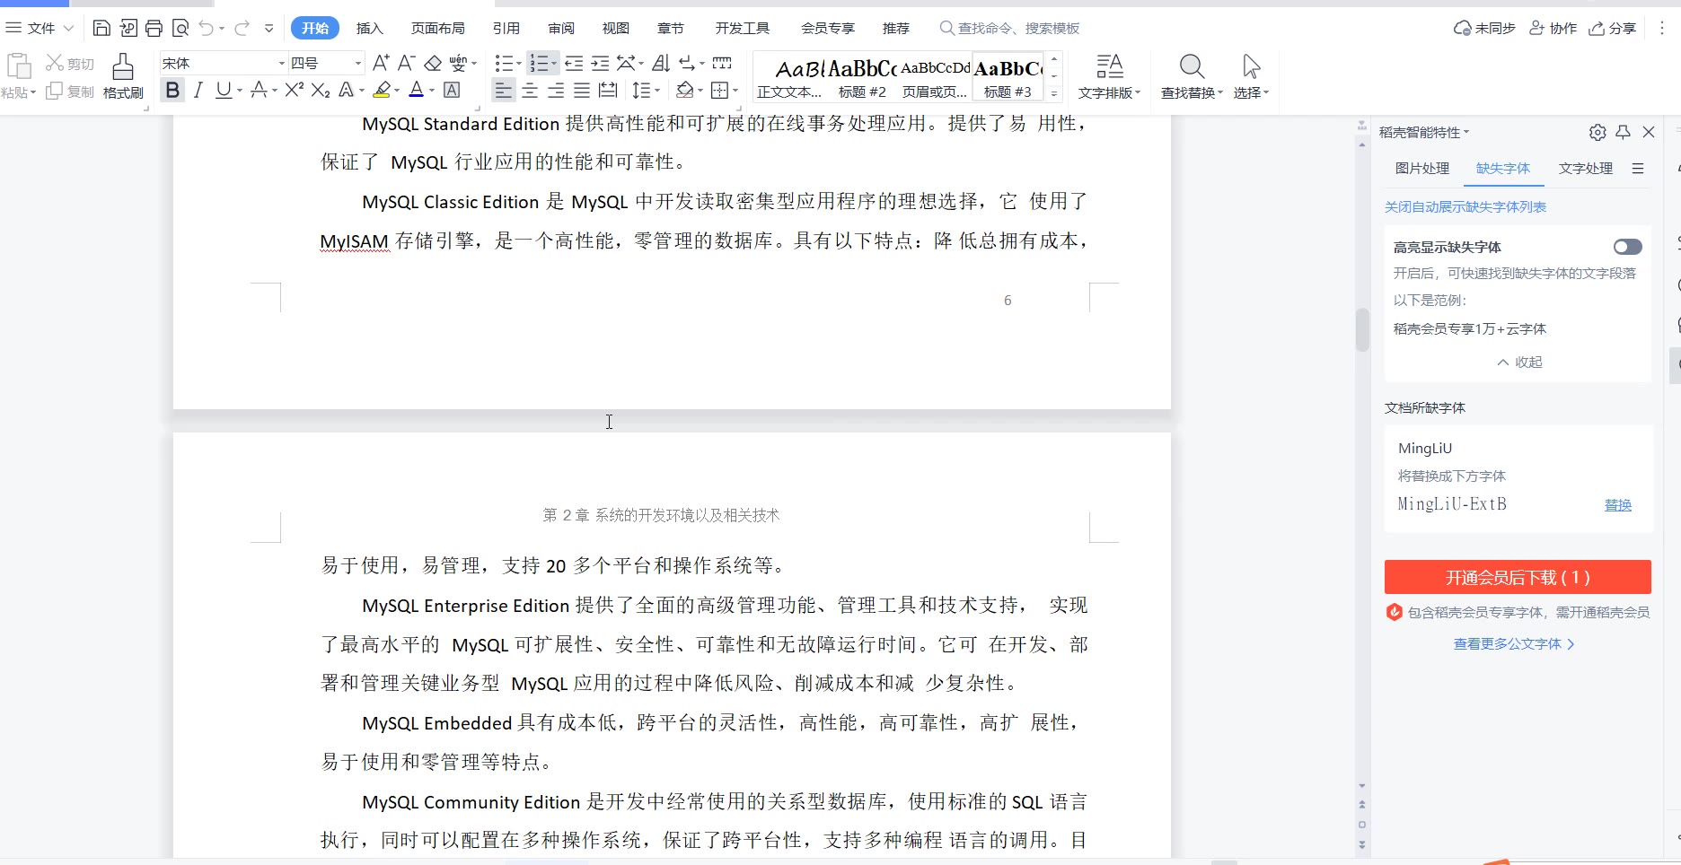The image size is (1681, 865).
Task: Open settings gear in side panel
Action: tap(1597, 133)
